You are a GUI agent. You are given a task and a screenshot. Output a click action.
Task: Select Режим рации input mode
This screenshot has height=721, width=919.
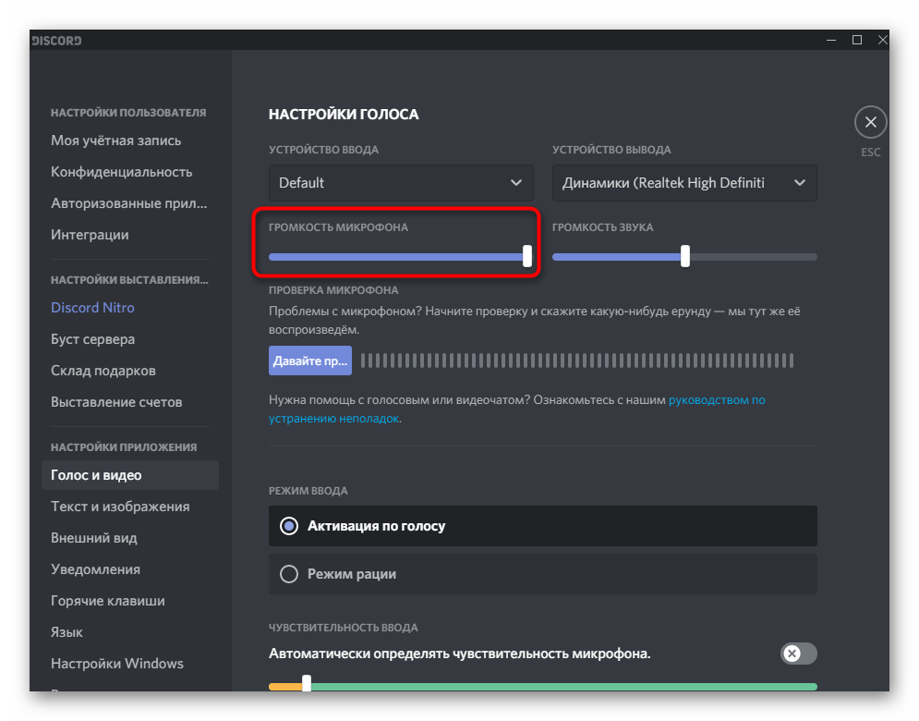click(x=543, y=574)
